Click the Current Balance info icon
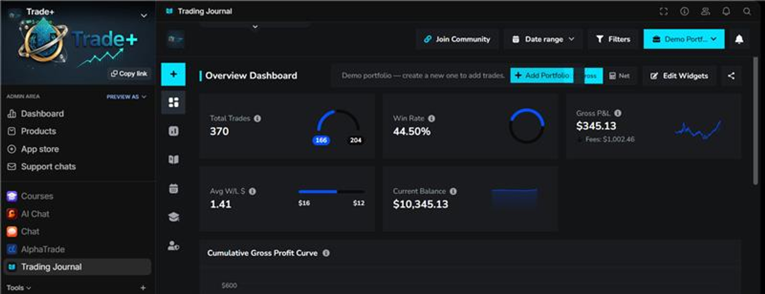Image resolution: width=765 pixels, height=294 pixels. click(453, 191)
